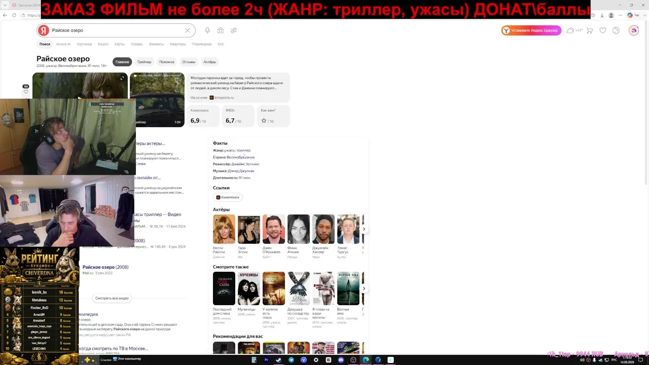Switch to the Переводчик search tab

[202, 44]
